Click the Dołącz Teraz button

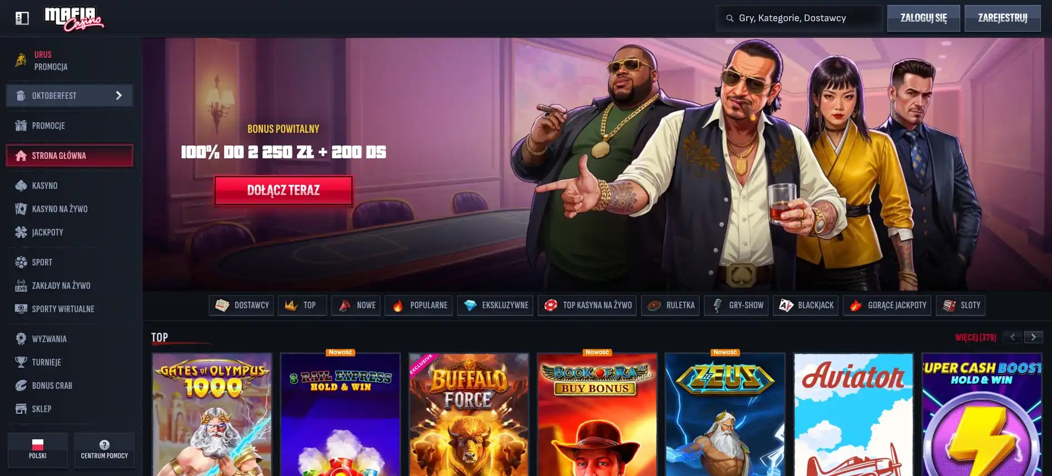point(284,191)
